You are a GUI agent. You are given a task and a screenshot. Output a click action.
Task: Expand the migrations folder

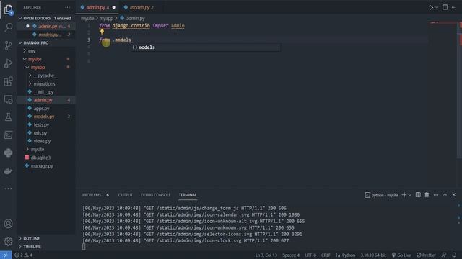pos(46,83)
